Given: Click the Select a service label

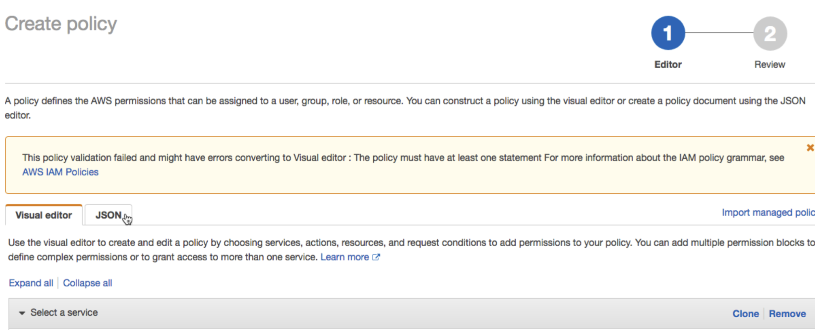Looking at the screenshot, I should pos(64,313).
